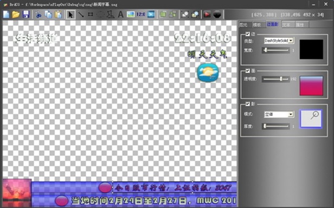Open a file with the folder icon

coord(16,15)
